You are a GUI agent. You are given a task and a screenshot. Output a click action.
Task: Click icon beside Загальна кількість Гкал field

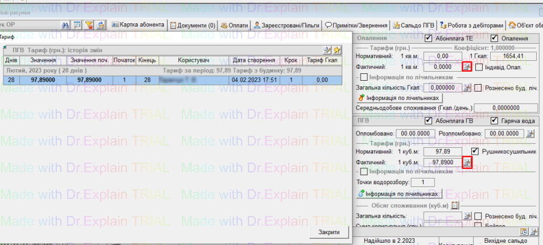point(466,88)
